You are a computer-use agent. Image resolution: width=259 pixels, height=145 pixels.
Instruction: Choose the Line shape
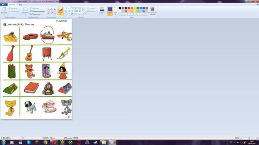pyautogui.click(x=66, y=8)
